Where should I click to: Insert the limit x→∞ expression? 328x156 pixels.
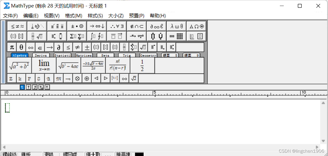coord(44,65)
